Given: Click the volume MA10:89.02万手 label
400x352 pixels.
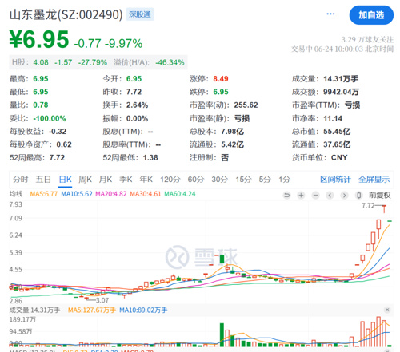Looking at the screenshot, I should 143,310.
